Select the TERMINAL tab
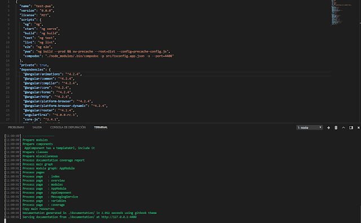The width and height of the screenshot is (361, 223). tap(101, 127)
